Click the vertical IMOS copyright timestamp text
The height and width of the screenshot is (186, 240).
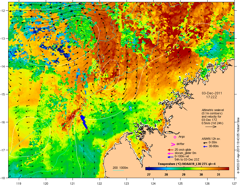(238, 146)
